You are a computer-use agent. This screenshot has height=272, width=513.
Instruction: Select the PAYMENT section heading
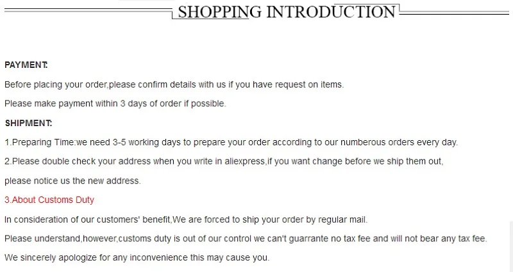point(26,65)
